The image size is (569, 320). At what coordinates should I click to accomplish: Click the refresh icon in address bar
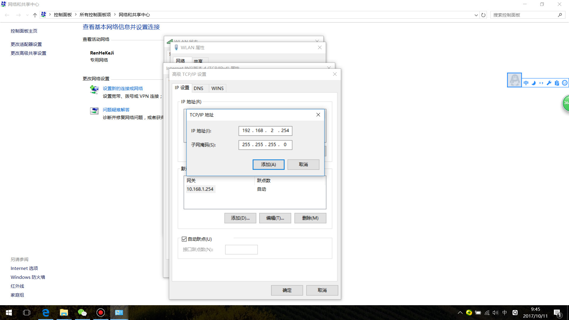[483, 15]
